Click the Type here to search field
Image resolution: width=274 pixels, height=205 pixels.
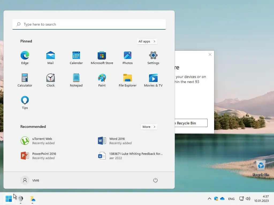pos(89,24)
